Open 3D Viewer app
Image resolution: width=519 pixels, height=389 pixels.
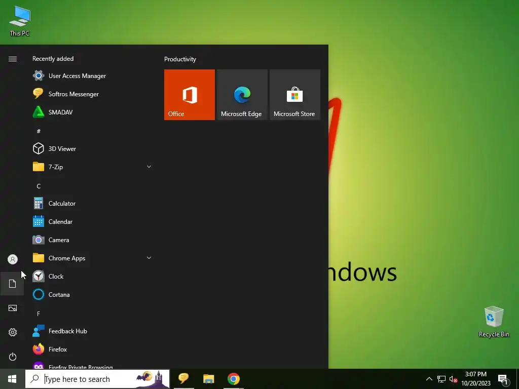92,148
